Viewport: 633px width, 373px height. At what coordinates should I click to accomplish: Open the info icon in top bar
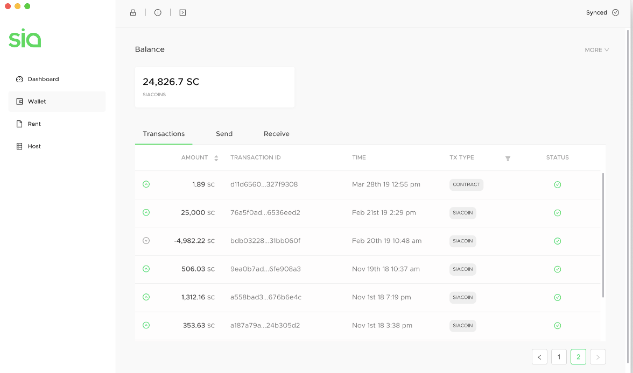[x=158, y=12]
